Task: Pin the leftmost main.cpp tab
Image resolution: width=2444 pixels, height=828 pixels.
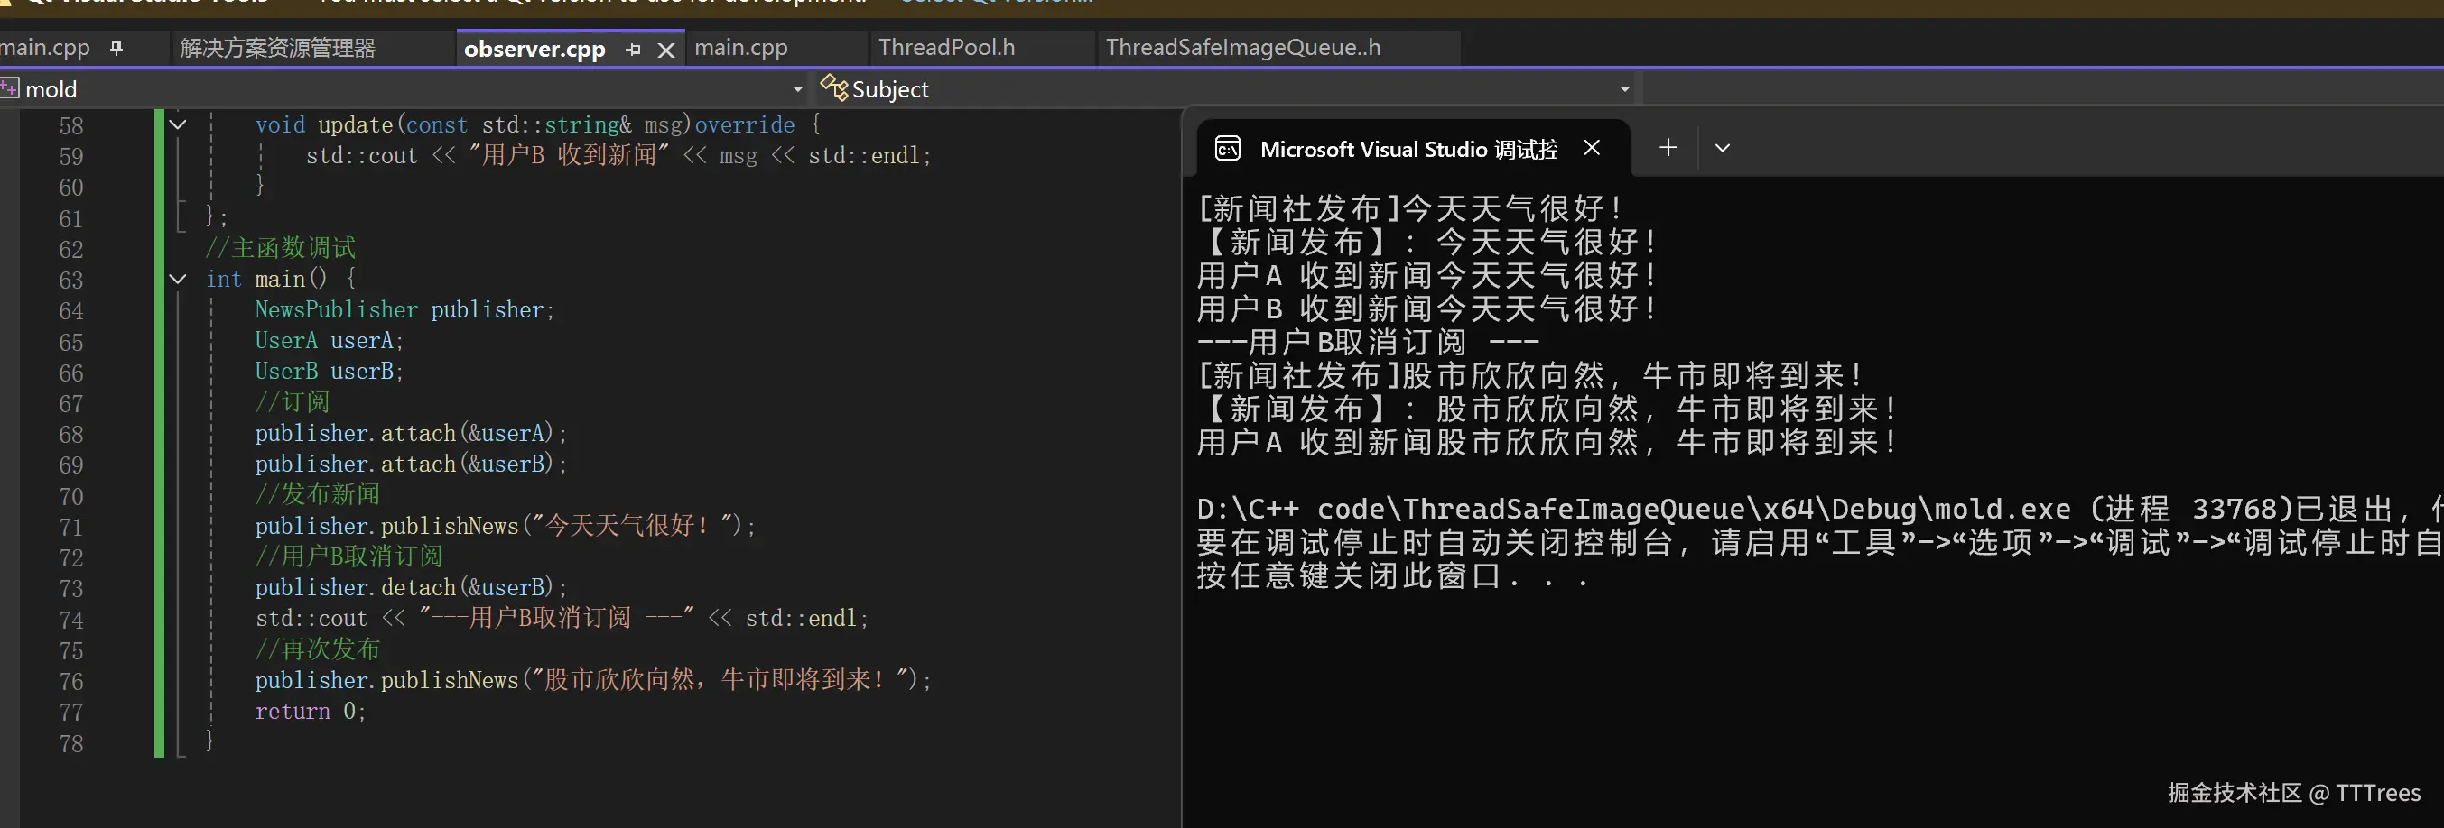Action: tap(116, 49)
